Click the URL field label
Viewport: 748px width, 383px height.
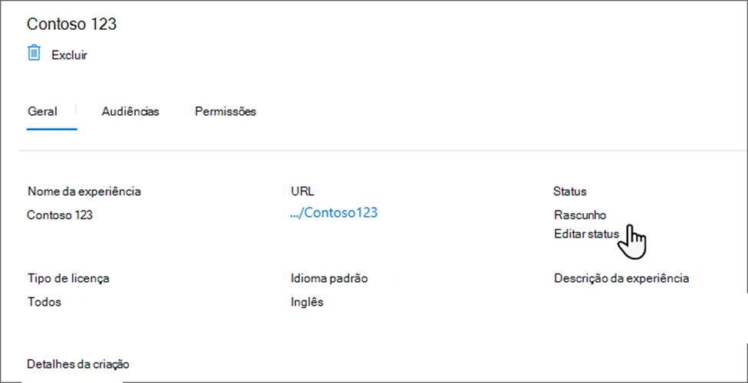click(x=302, y=191)
